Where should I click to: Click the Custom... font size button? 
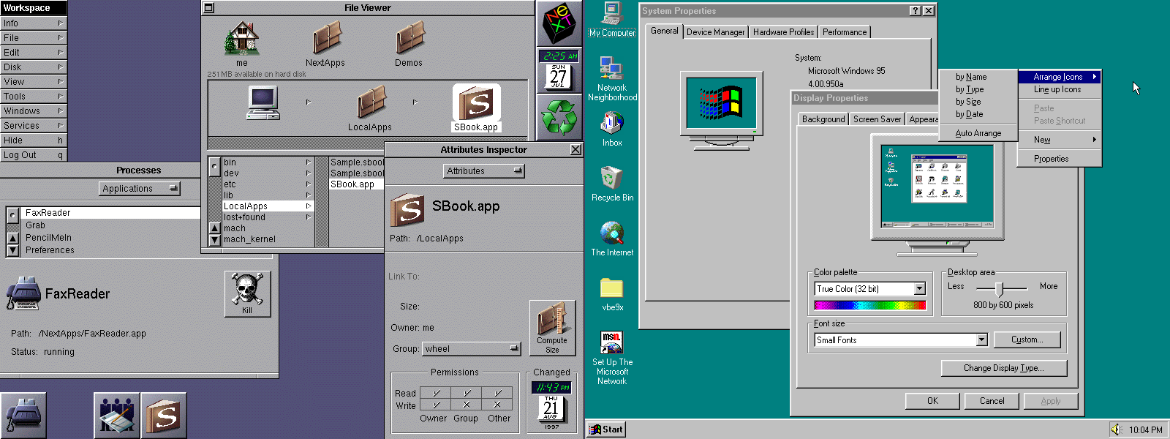coord(1027,339)
